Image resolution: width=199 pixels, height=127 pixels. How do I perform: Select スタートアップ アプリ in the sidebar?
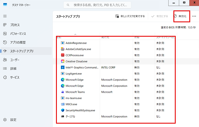tap(26, 51)
